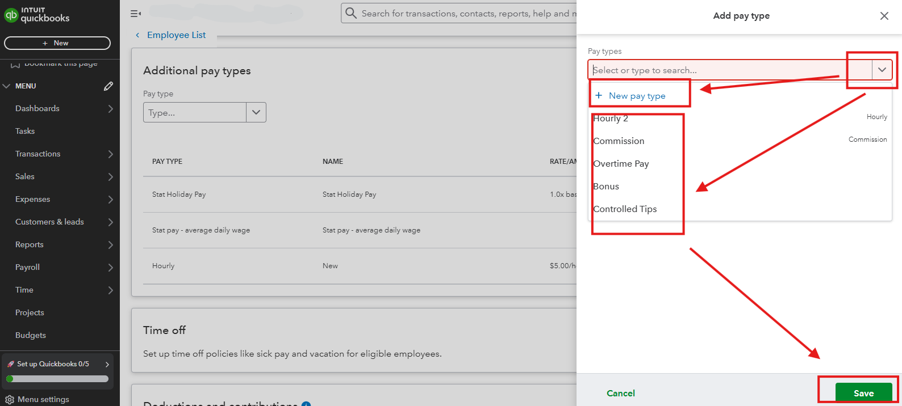The image size is (902, 406).
Task: Expand the Transactions submenu arrow
Action: tap(110, 154)
